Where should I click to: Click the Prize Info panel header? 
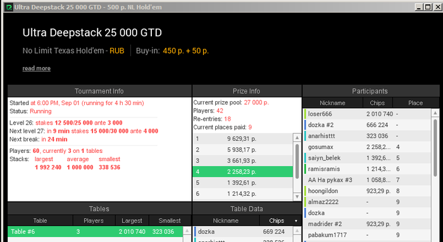pyautogui.click(x=247, y=91)
